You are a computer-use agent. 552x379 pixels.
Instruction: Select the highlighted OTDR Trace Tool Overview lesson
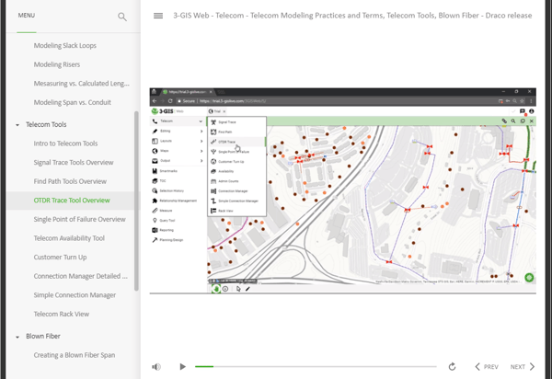pyautogui.click(x=72, y=201)
